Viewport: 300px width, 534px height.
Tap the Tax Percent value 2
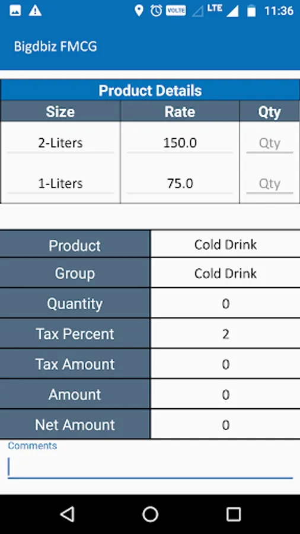tap(225, 334)
